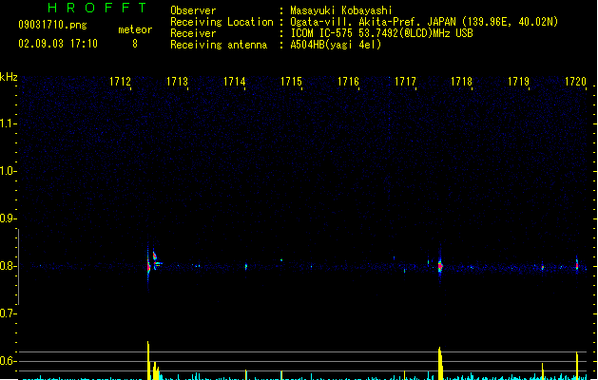Click the Observer label
The image size is (598, 380).
(x=193, y=10)
